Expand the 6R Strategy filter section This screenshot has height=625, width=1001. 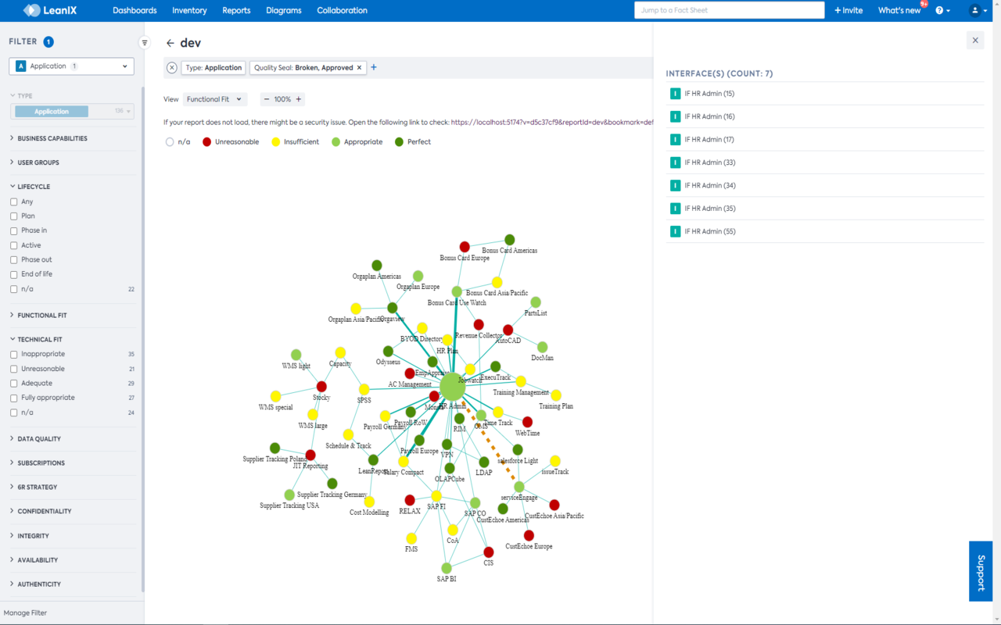38,487
